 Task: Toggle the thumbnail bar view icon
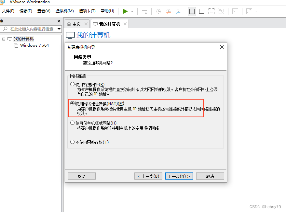pos(201,11)
